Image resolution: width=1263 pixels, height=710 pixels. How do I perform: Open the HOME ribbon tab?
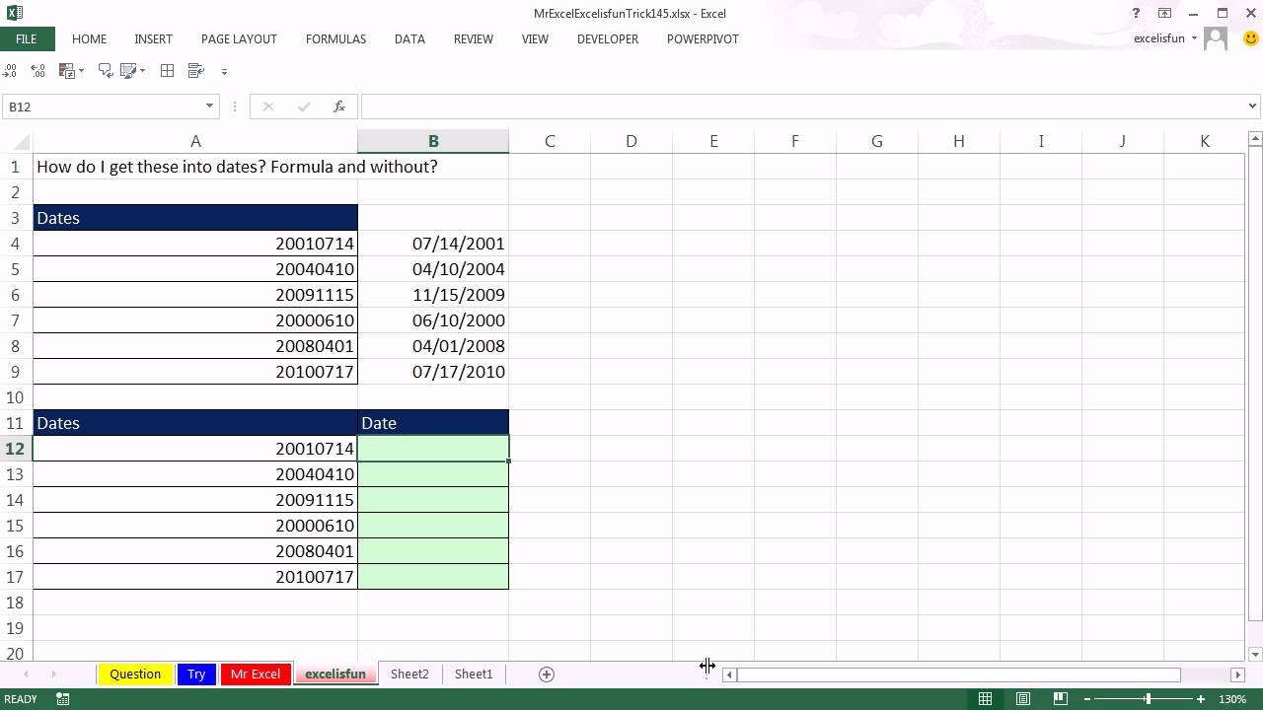click(x=89, y=38)
